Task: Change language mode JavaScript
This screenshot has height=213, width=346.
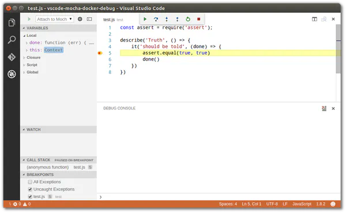Action: pyautogui.click(x=302, y=204)
